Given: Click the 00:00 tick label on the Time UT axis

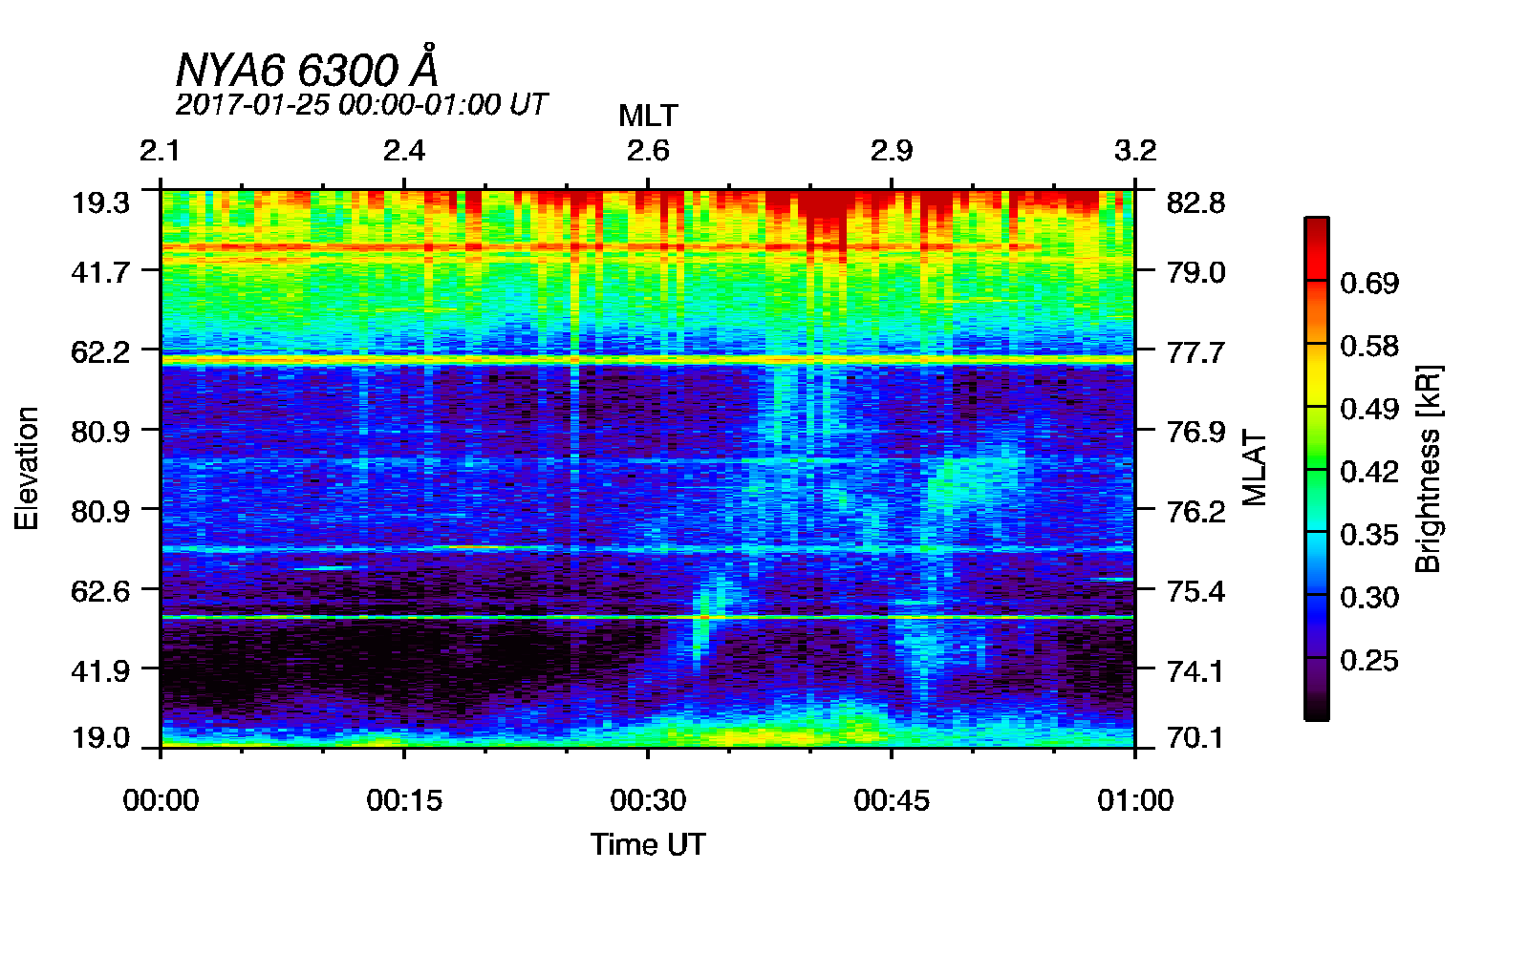Looking at the screenshot, I should coord(161,800).
